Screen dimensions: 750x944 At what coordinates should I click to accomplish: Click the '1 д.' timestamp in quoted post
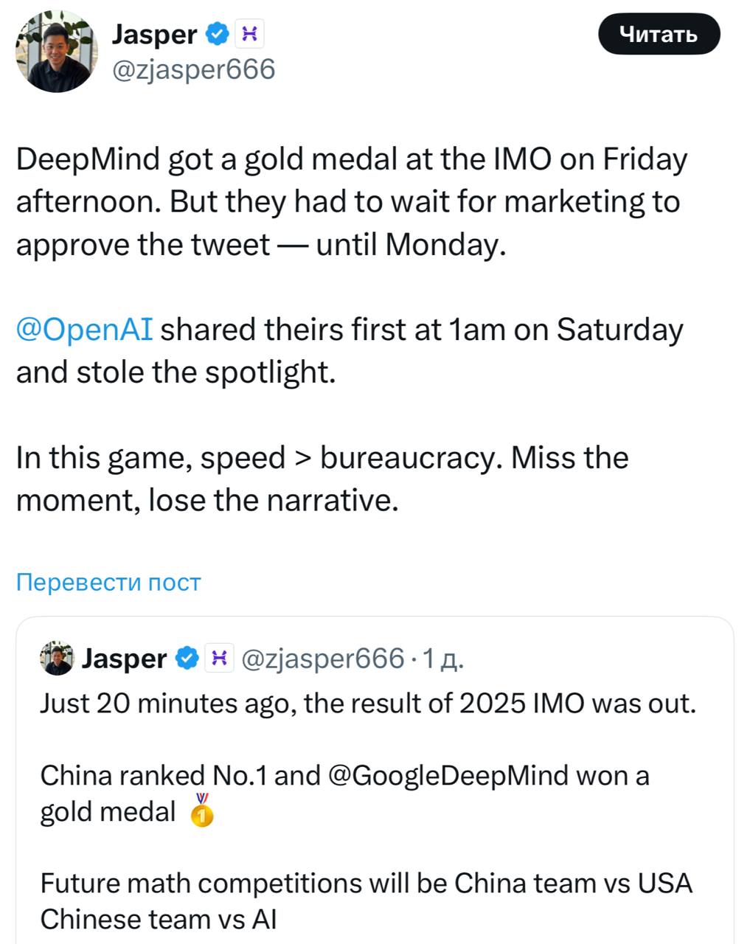point(441,658)
